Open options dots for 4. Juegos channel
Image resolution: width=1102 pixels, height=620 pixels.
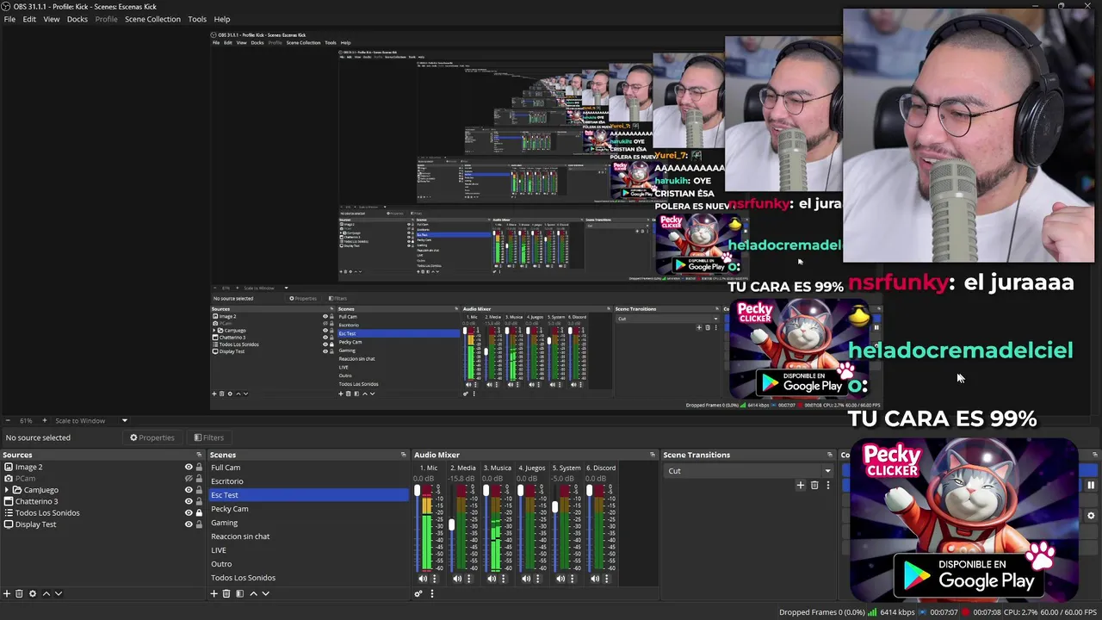pos(537,579)
